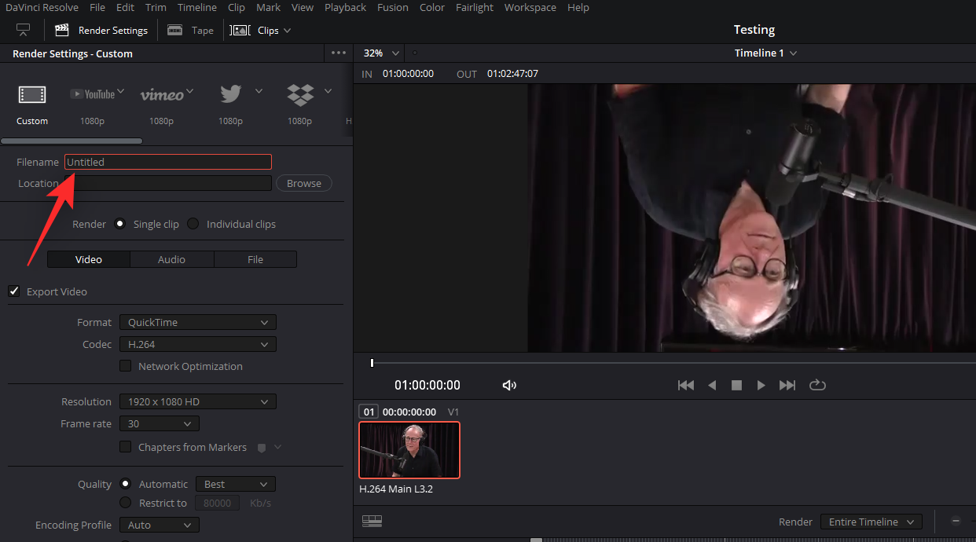Select the H.264 Main L3.2 clip thumbnail

point(409,450)
